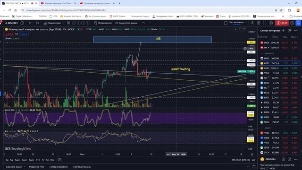Open the GDU2024 symbol search
Image resolution: width=302 pixels, height=170 pixels.
pyautogui.click(x=11, y=23)
